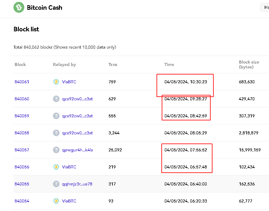Viewport: 269px width, 211px height.
Task: Click the time 04/05/2024, 06:40:00
Action: tap(186, 184)
